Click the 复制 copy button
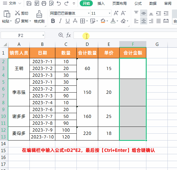 [21, 21]
